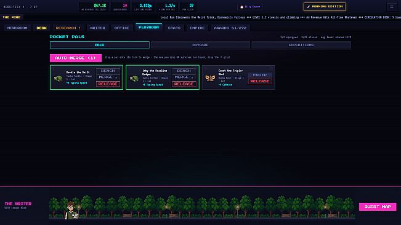Image resolution: width=401 pixels, height=225 pixels.
Task: Open the Research tab
Action: tap(68, 28)
